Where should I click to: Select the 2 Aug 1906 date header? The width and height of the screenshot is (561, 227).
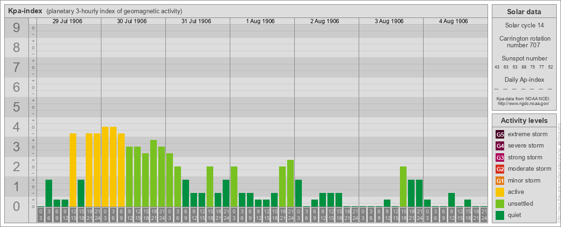tap(325, 21)
